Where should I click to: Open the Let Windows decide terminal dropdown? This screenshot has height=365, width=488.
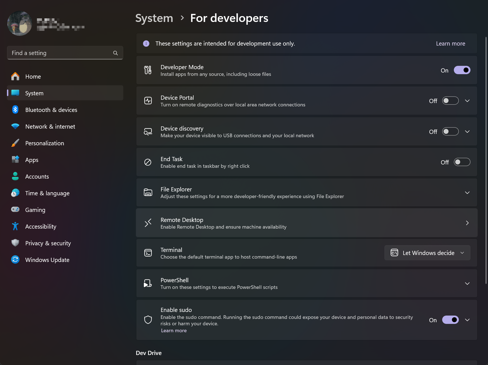[x=427, y=253]
